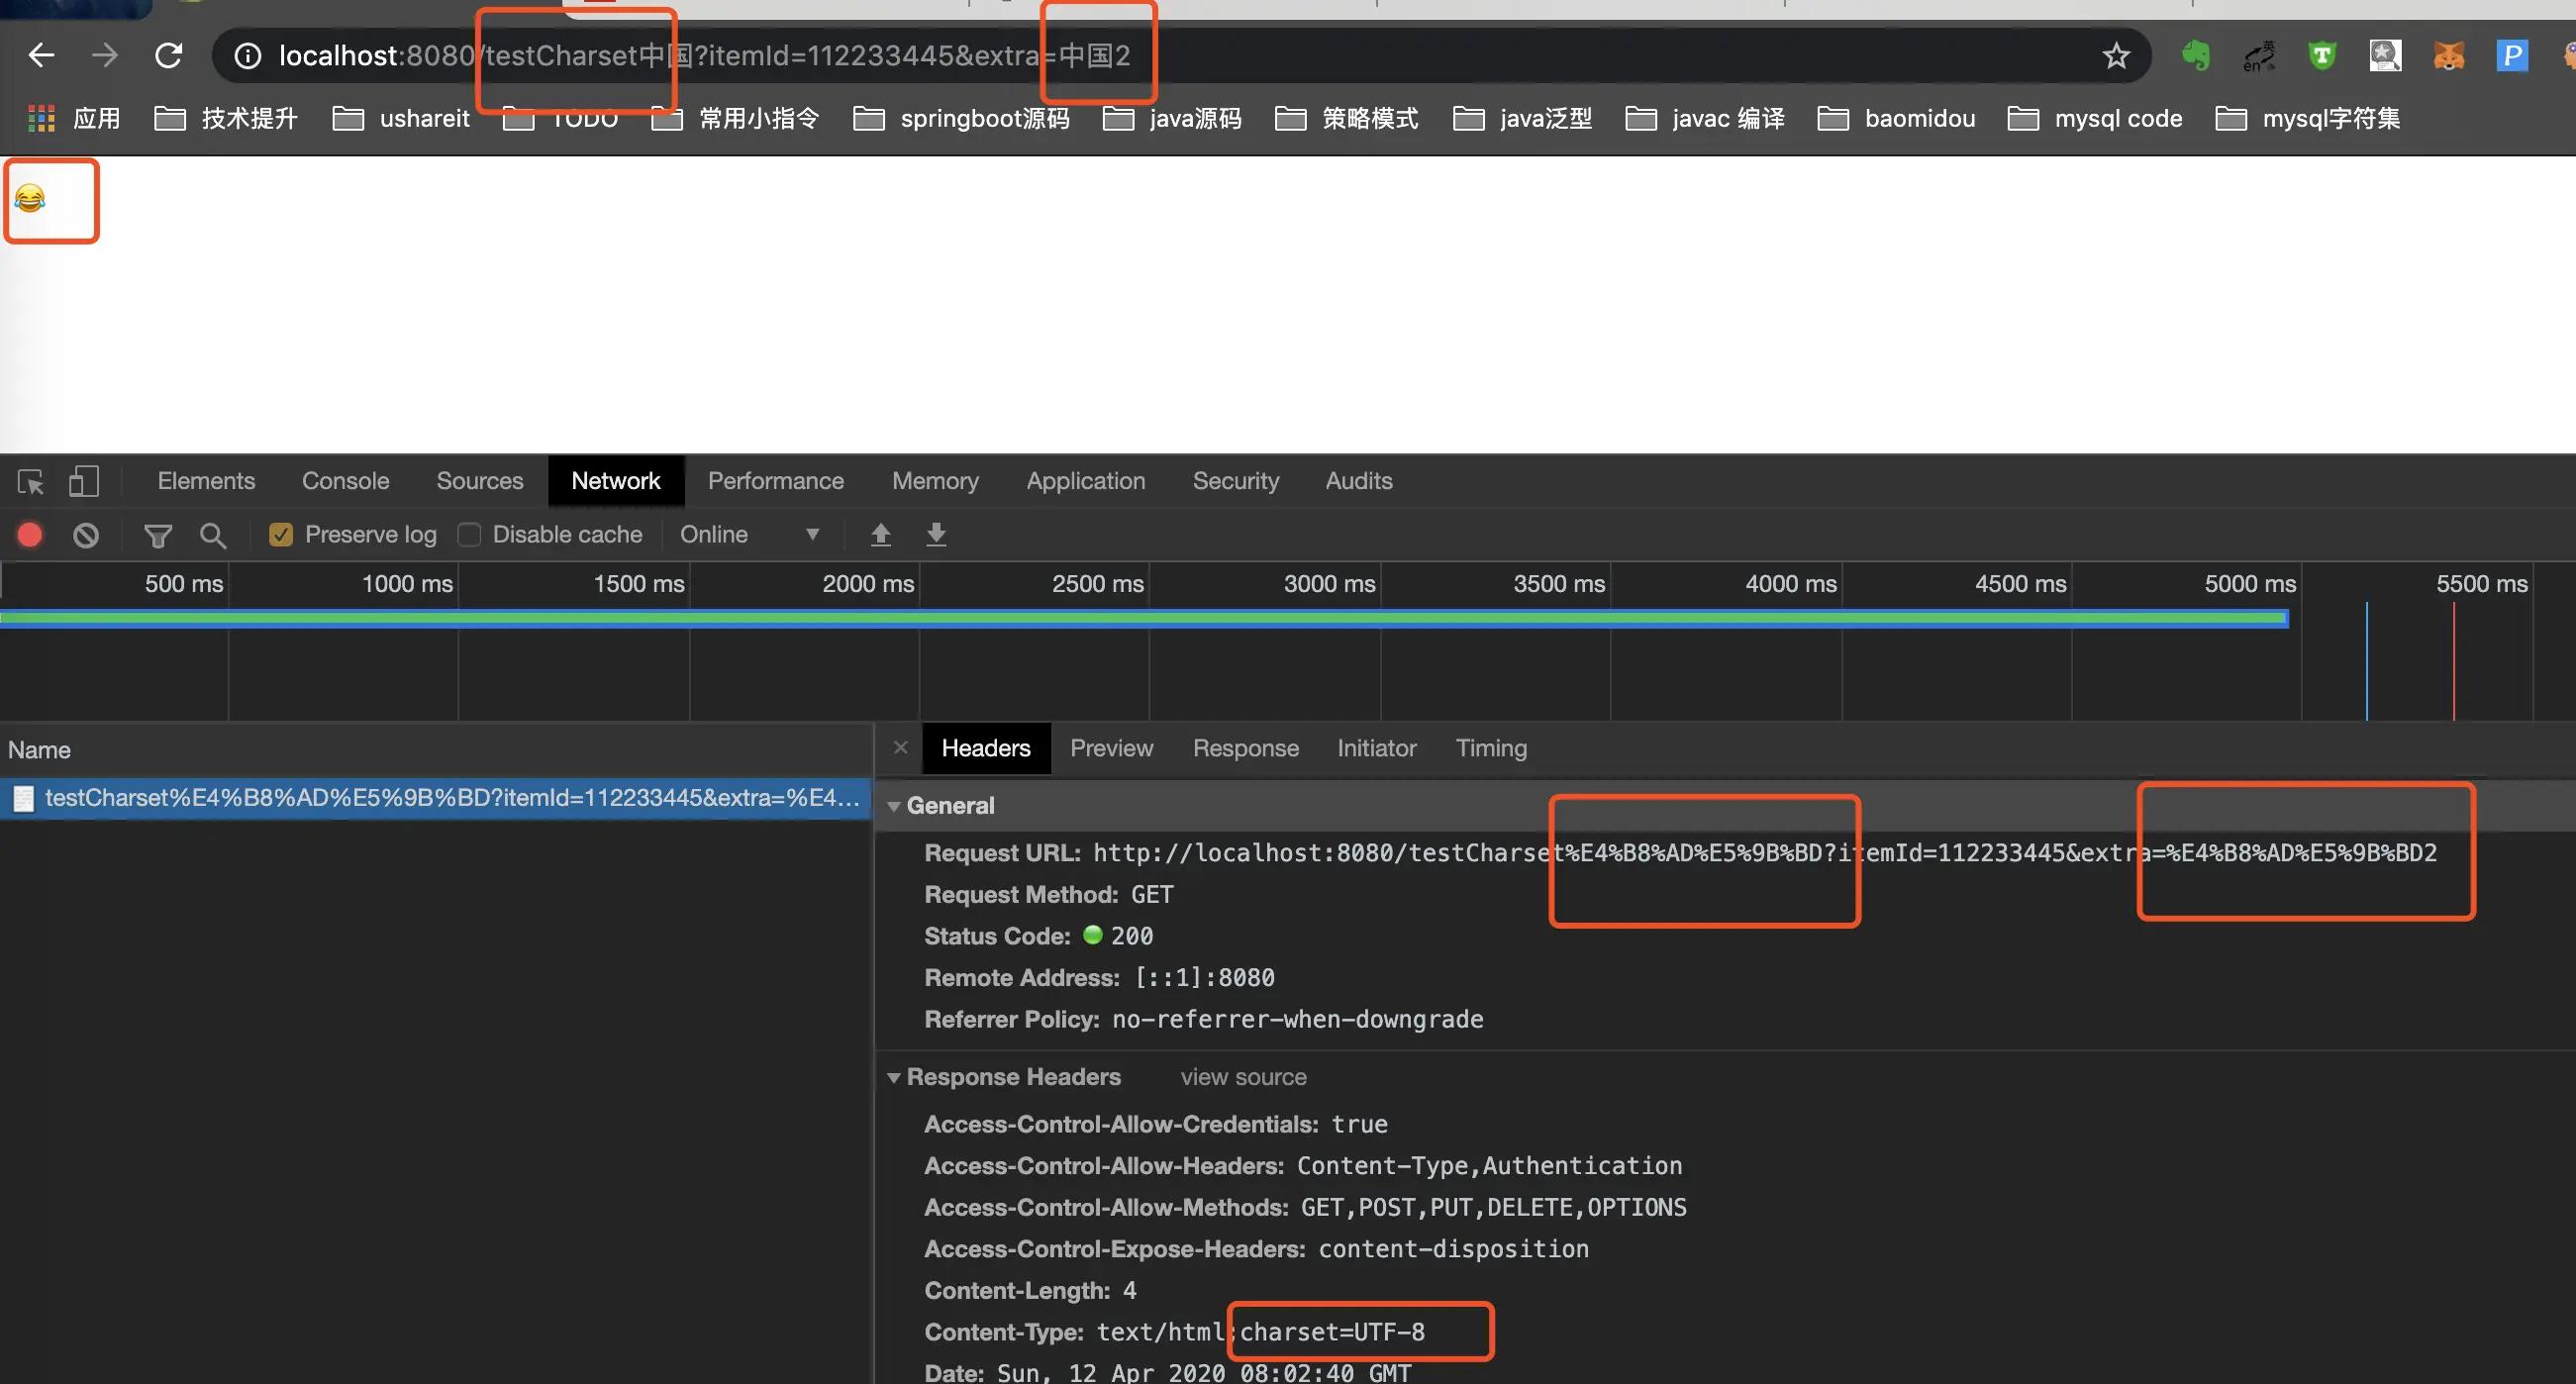Import HAR file with upload arrow

(880, 535)
